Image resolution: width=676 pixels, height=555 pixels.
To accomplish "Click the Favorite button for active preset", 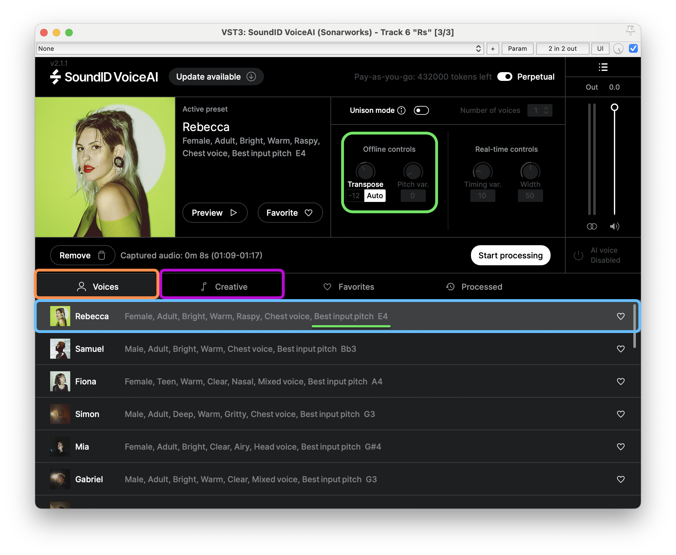I will pyautogui.click(x=290, y=213).
